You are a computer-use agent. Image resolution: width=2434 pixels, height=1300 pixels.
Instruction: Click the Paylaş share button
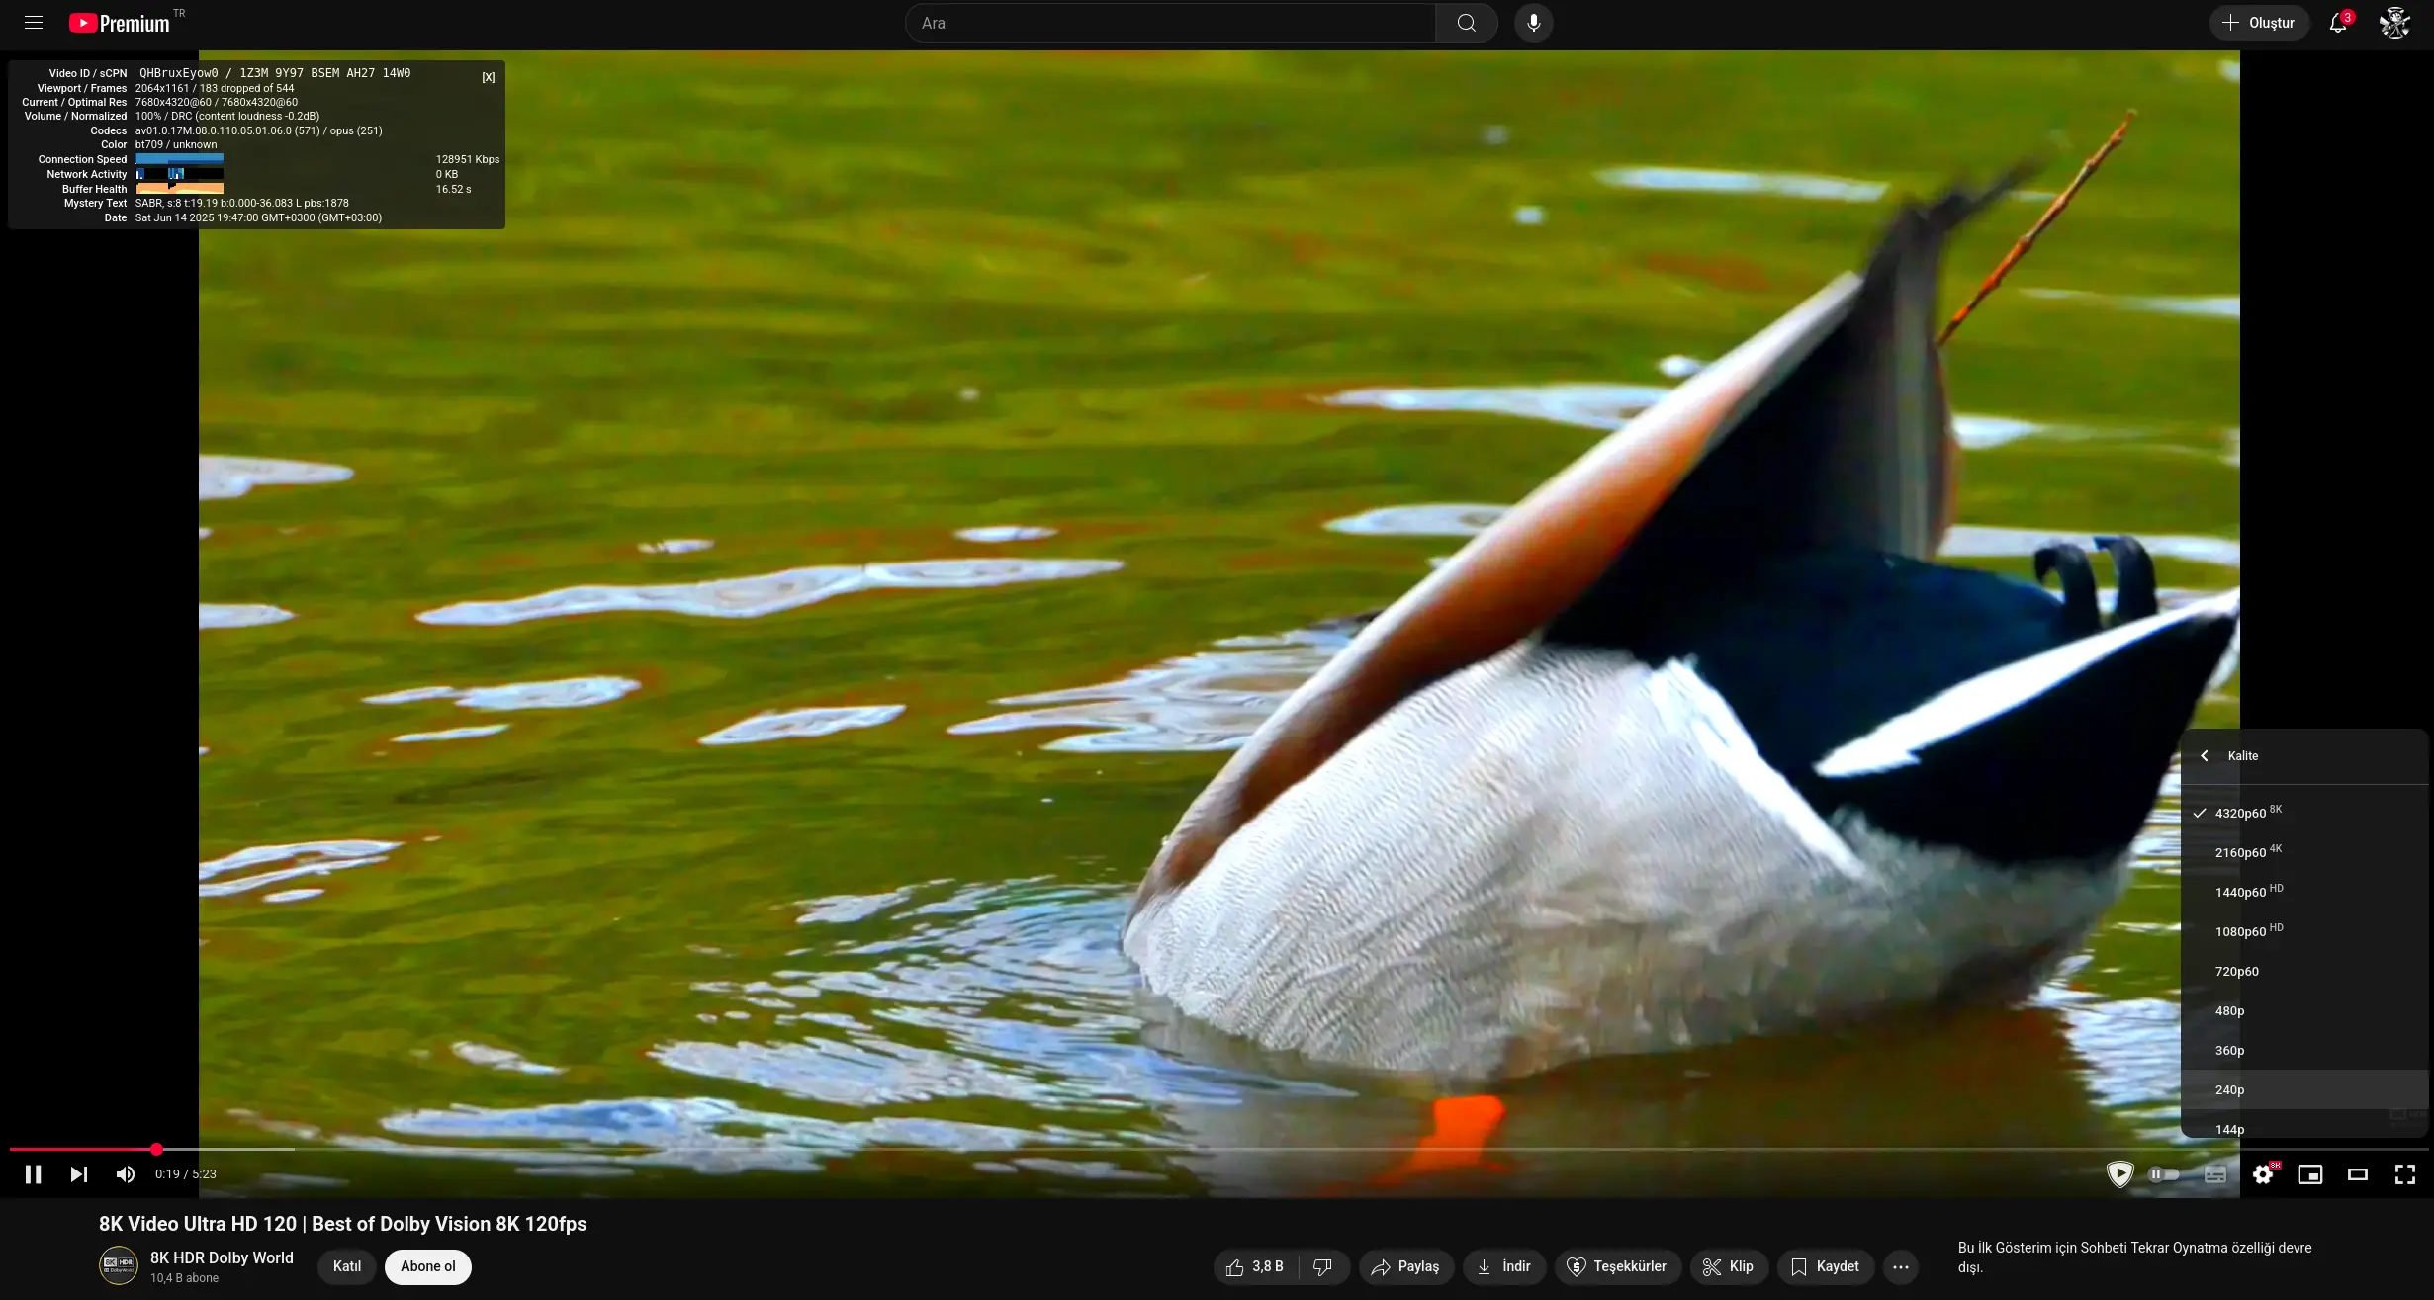tap(1406, 1266)
